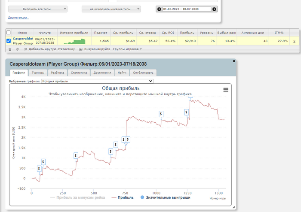
Task: Toggle Прибыль series in chart legend
Action: coord(123,197)
